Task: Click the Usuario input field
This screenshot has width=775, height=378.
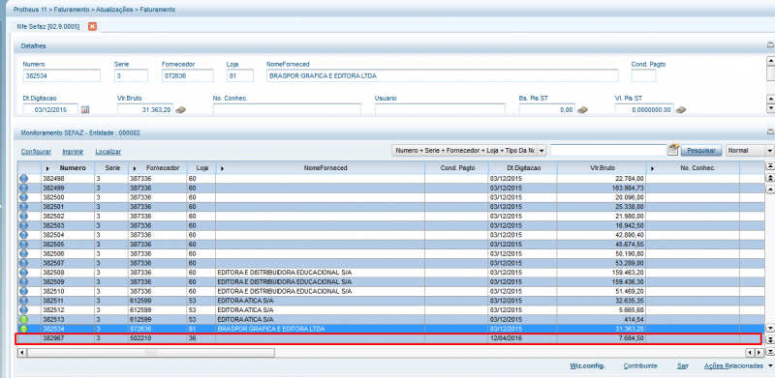Action: tap(440, 109)
